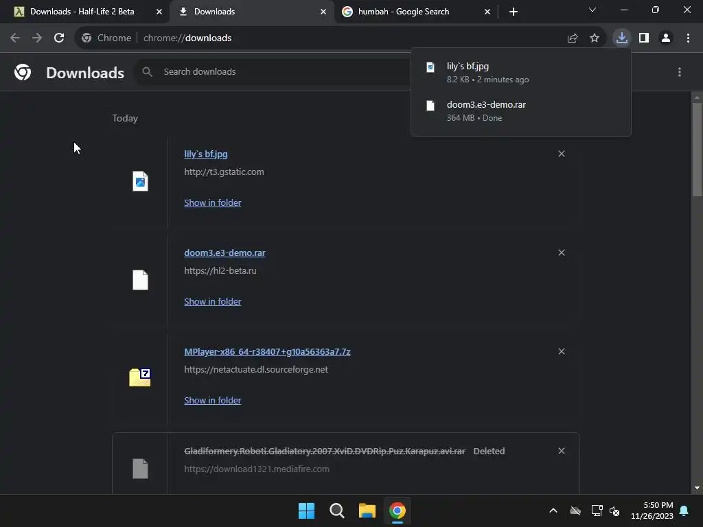
Task: Show doom3.e3-demo.rar in folder
Action: [x=213, y=302]
